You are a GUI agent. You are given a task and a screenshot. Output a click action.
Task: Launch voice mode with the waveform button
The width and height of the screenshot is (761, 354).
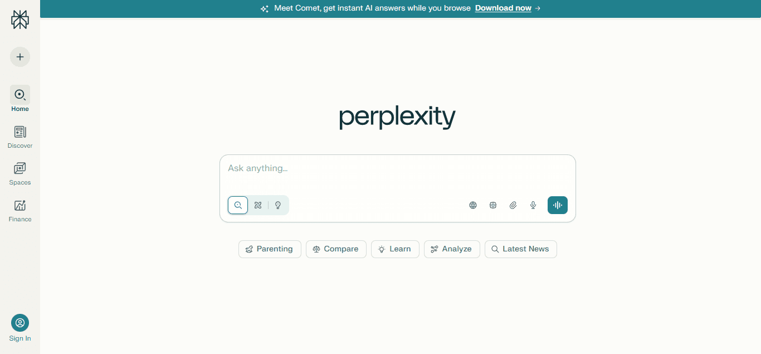(x=557, y=205)
